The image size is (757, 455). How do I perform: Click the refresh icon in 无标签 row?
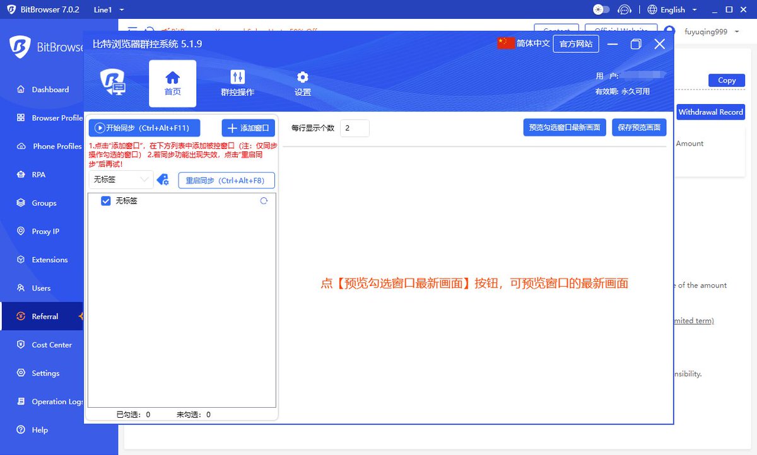[x=264, y=201]
